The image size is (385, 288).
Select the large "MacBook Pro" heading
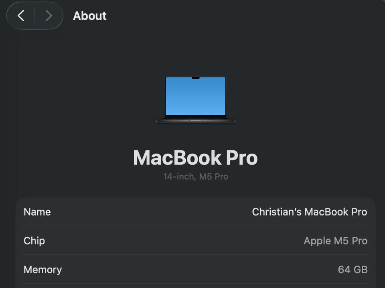[195, 158]
